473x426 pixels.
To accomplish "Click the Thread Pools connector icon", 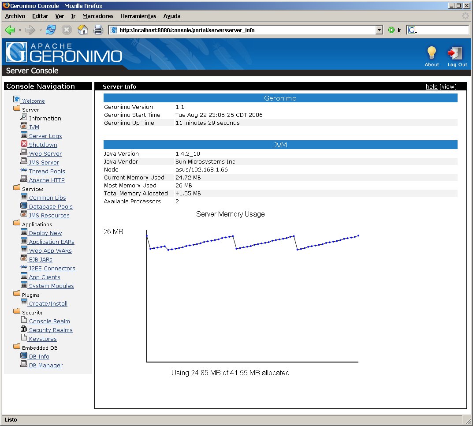I will [x=24, y=170].
